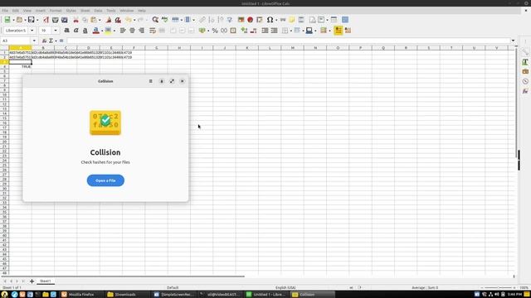The width and height of the screenshot is (531, 298).
Task: Add a new sheet with plus button
Action: pos(32,281)
